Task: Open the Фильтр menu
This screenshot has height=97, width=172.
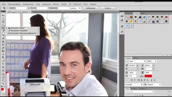Action: click(x=56, y=4)
